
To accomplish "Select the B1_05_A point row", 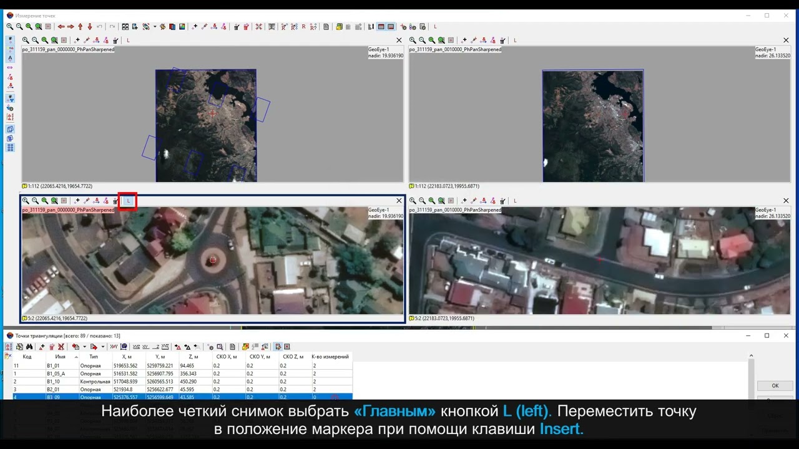I will (182, 374).
